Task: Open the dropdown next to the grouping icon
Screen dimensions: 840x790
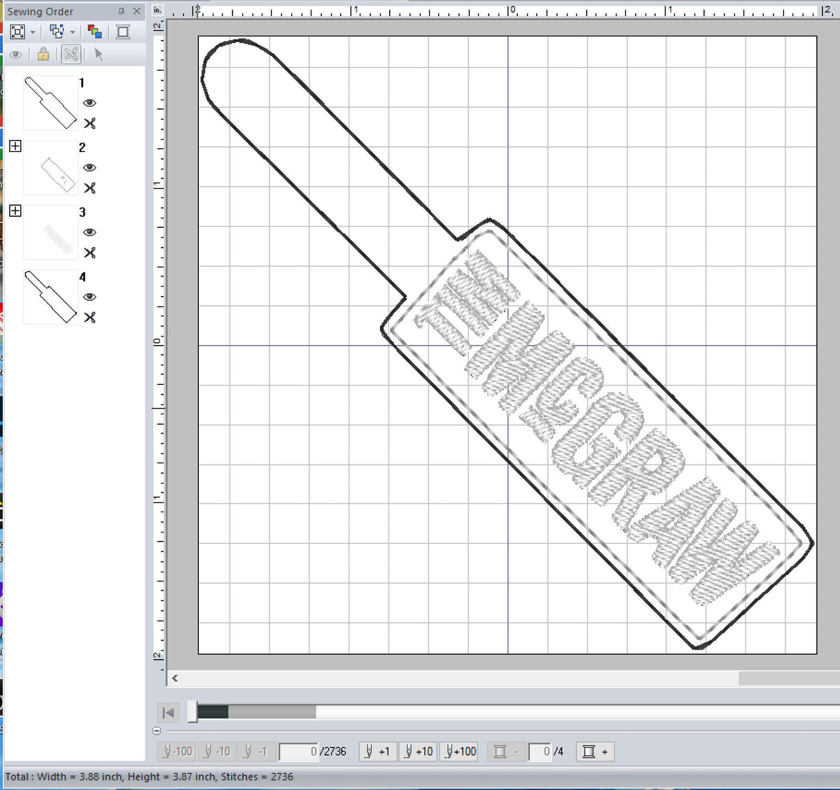Action: tap(71, 31)
